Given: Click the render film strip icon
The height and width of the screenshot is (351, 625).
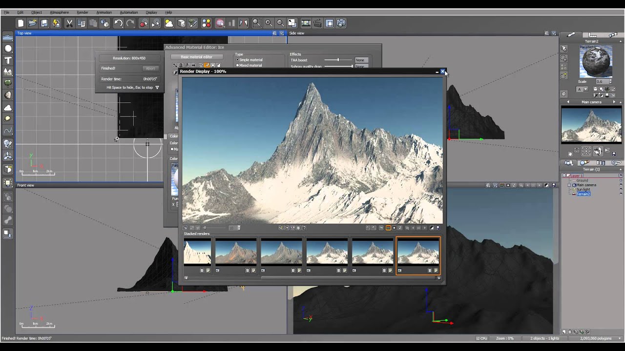Looking at the screenshot, I should coord(306,23).
